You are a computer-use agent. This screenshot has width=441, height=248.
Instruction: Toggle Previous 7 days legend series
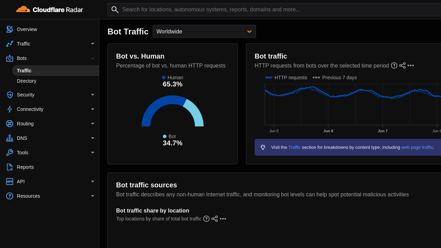pyautogui.click(x=335, y=77)
